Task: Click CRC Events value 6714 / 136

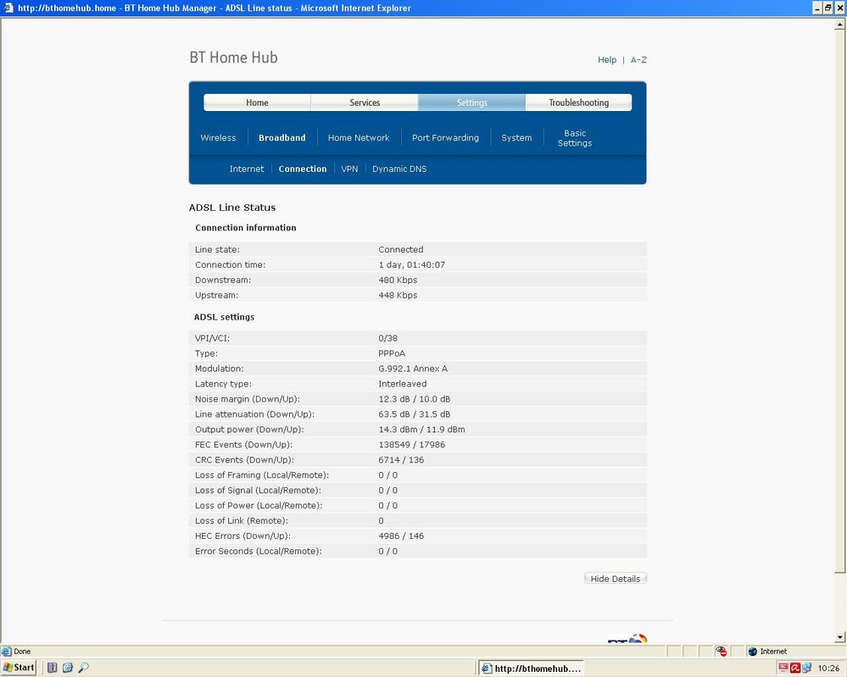Action: coord(401,459)
